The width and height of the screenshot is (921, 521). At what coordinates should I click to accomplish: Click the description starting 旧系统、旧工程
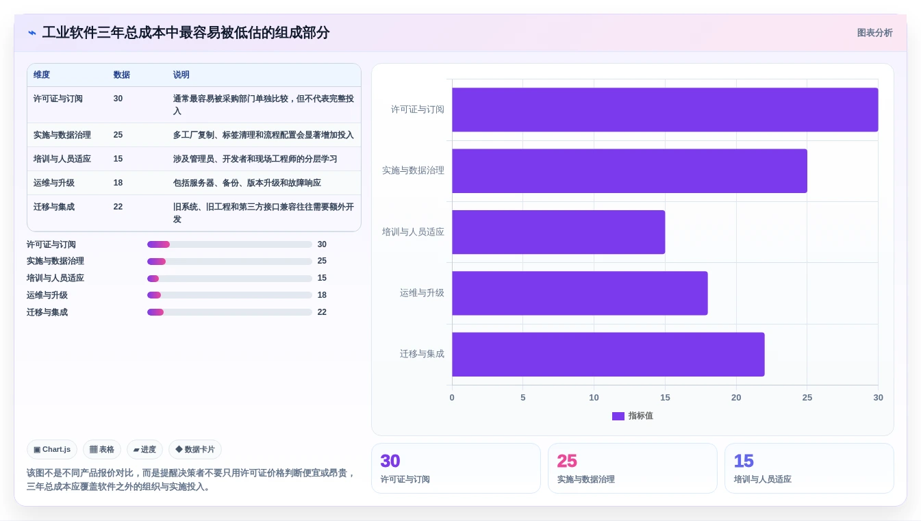[264, 213]
